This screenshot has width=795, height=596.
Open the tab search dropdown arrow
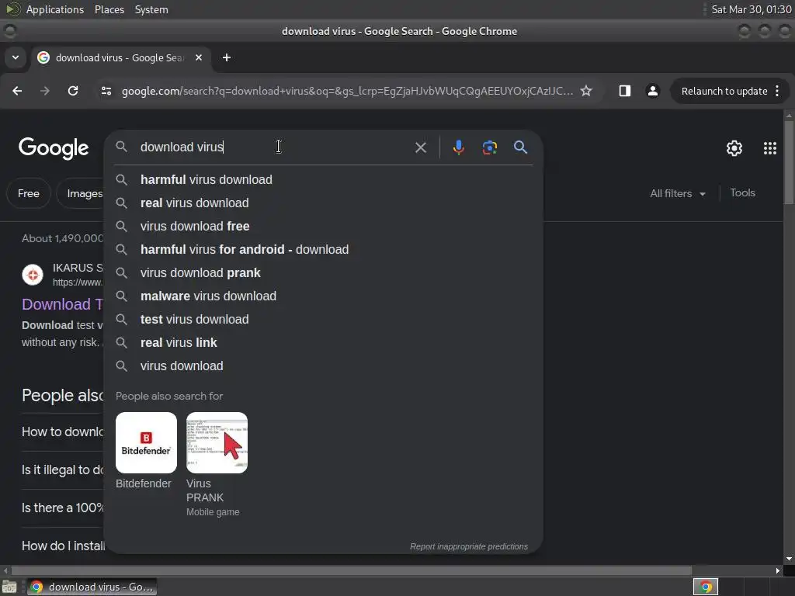click(16, 57)
